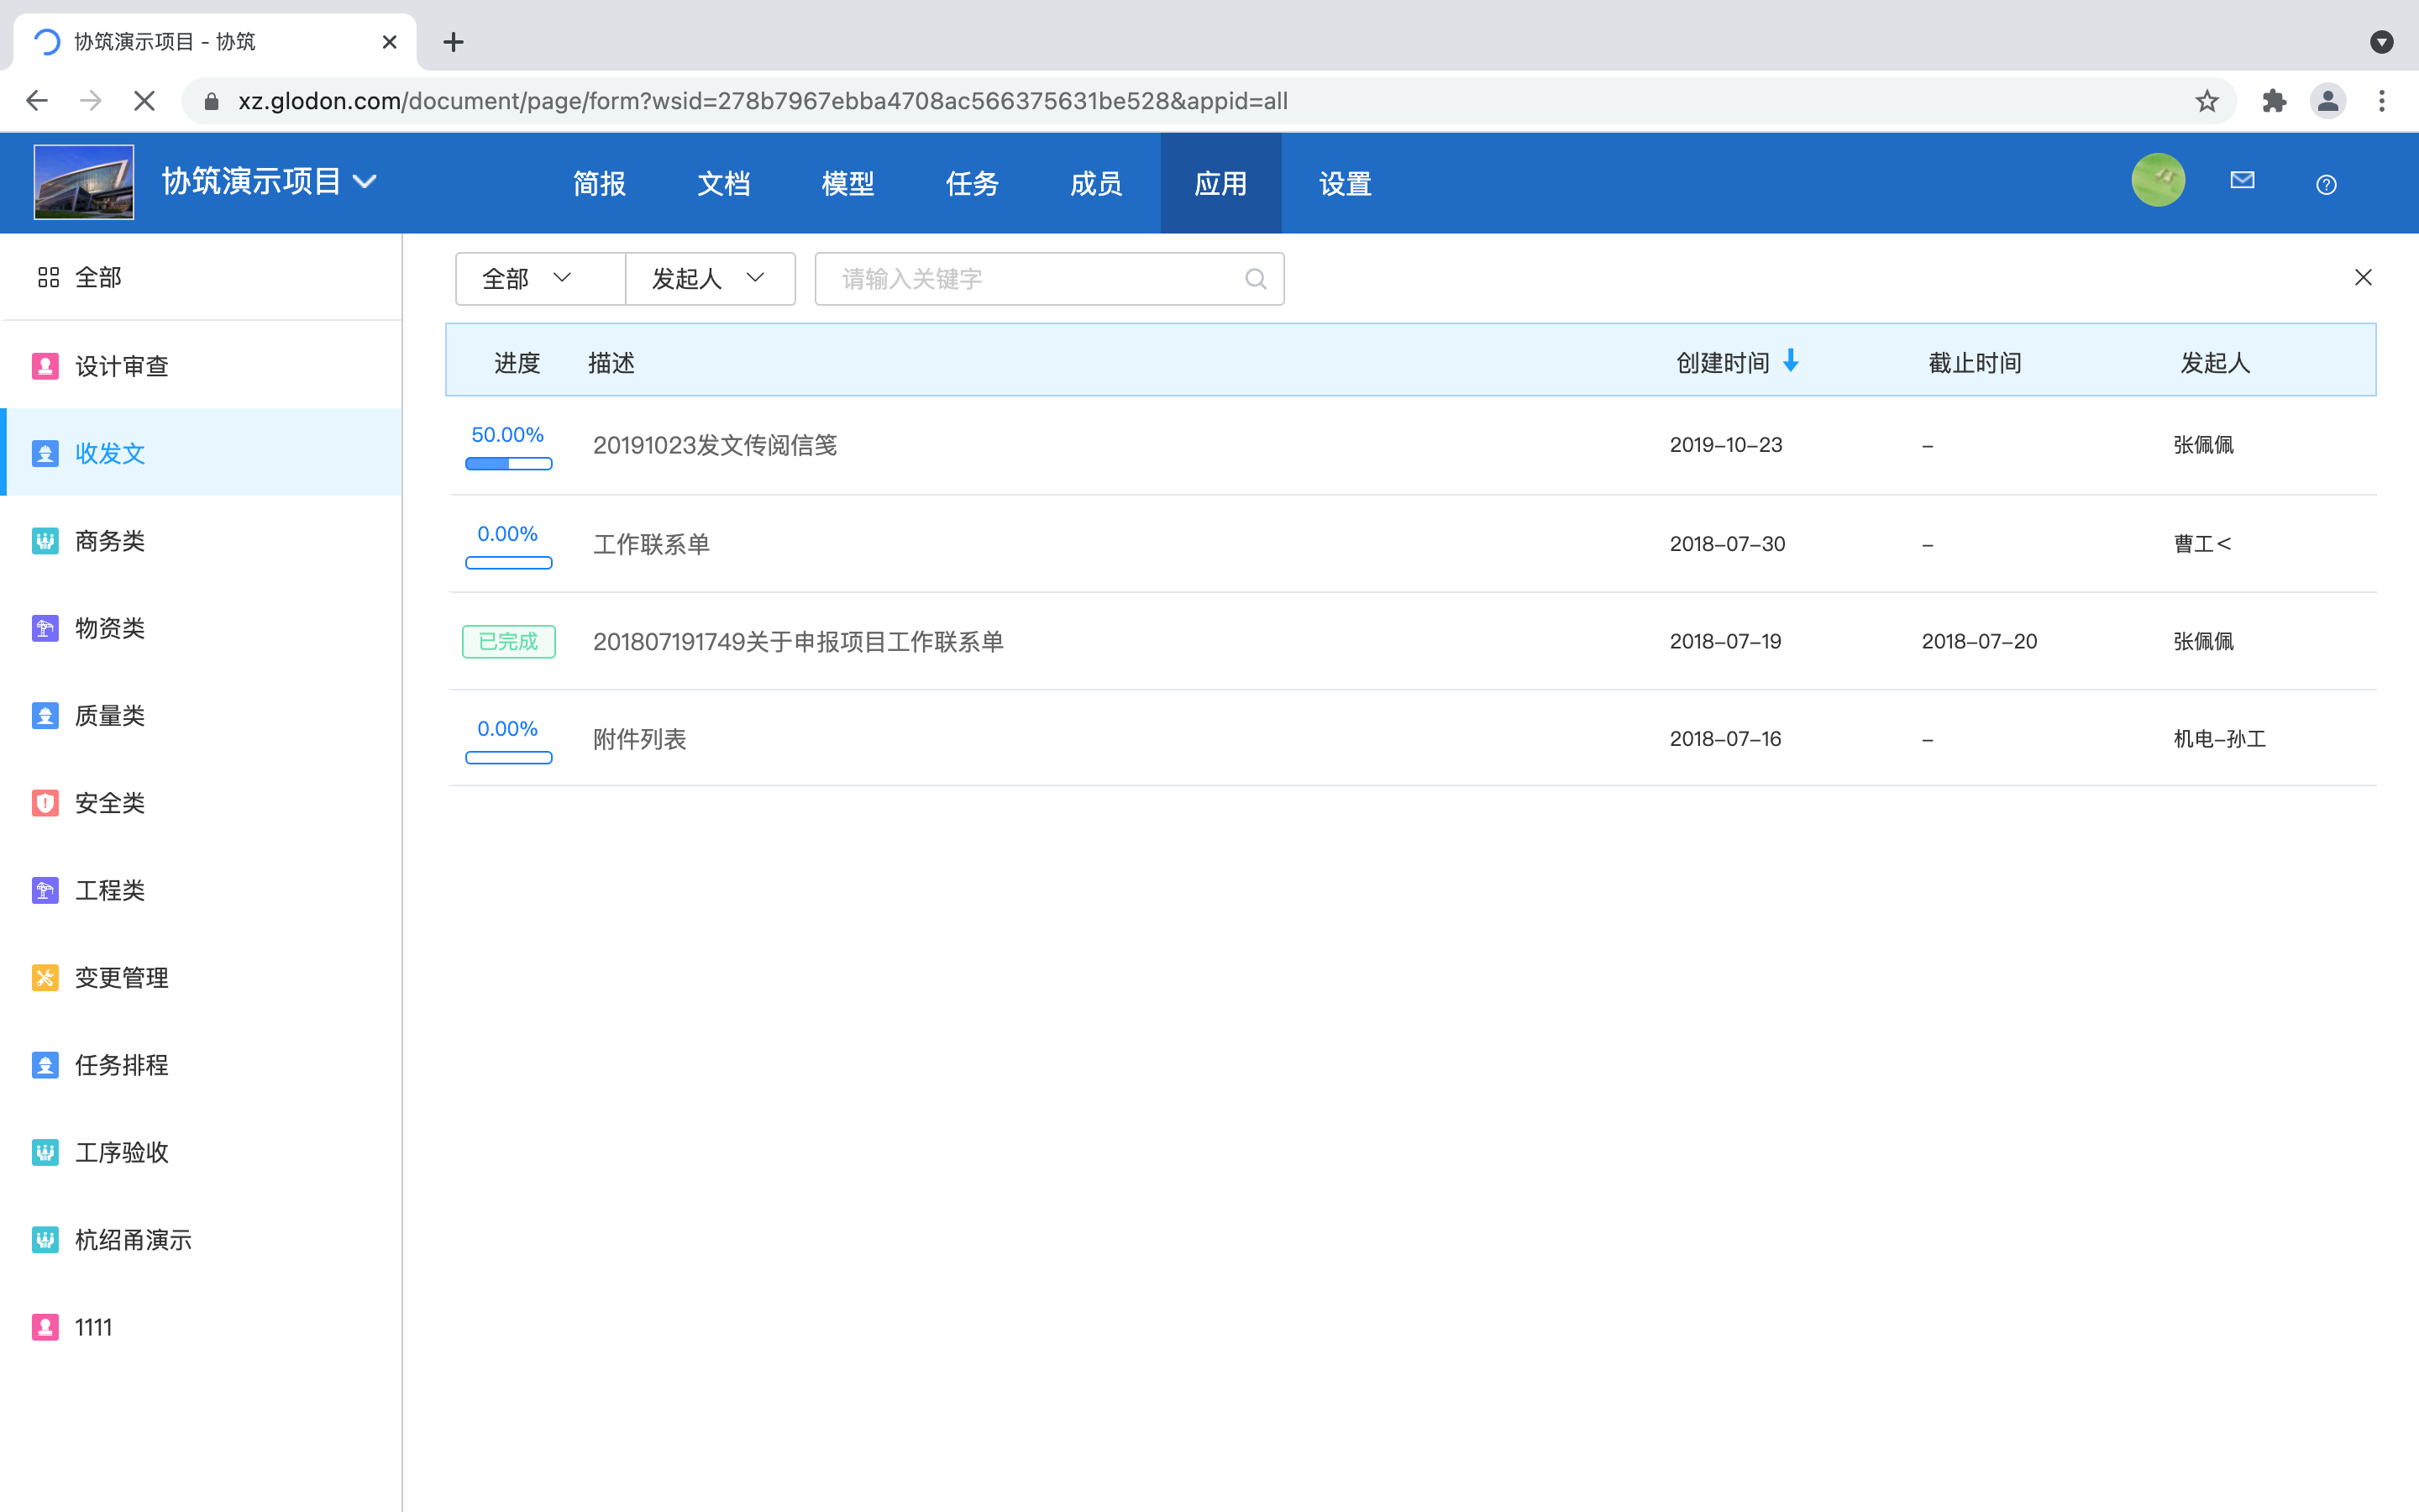
Task: Open the 设置 menu item
Action: [x=1343, y=183]
